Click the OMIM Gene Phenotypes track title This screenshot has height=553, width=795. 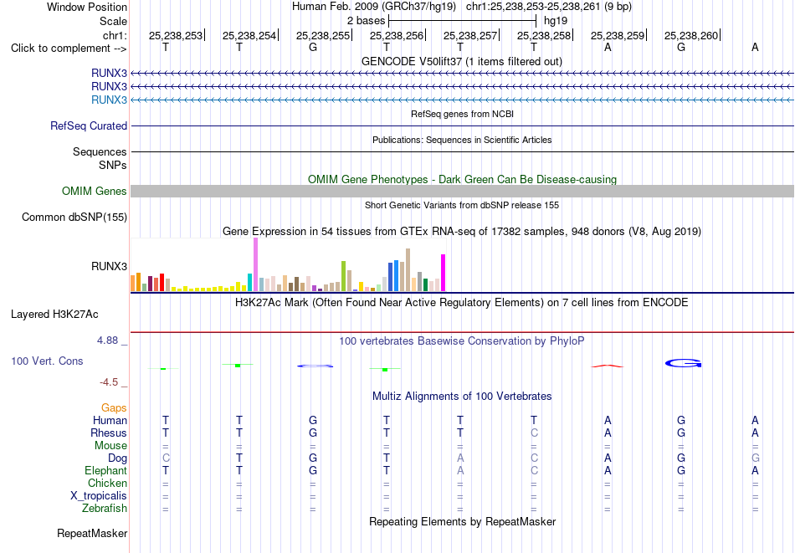pyautogui.click(x=462, y=179)
